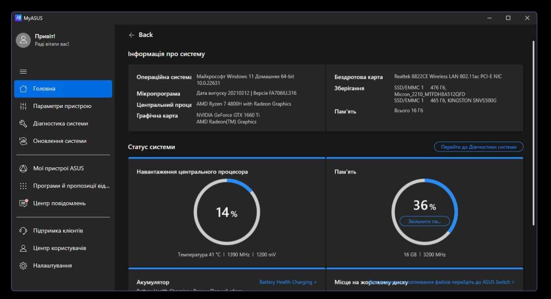This screenshot has height=299, width=551.
Task: Click the Звільнити пам'ять button
Action: tap(424, 221)
